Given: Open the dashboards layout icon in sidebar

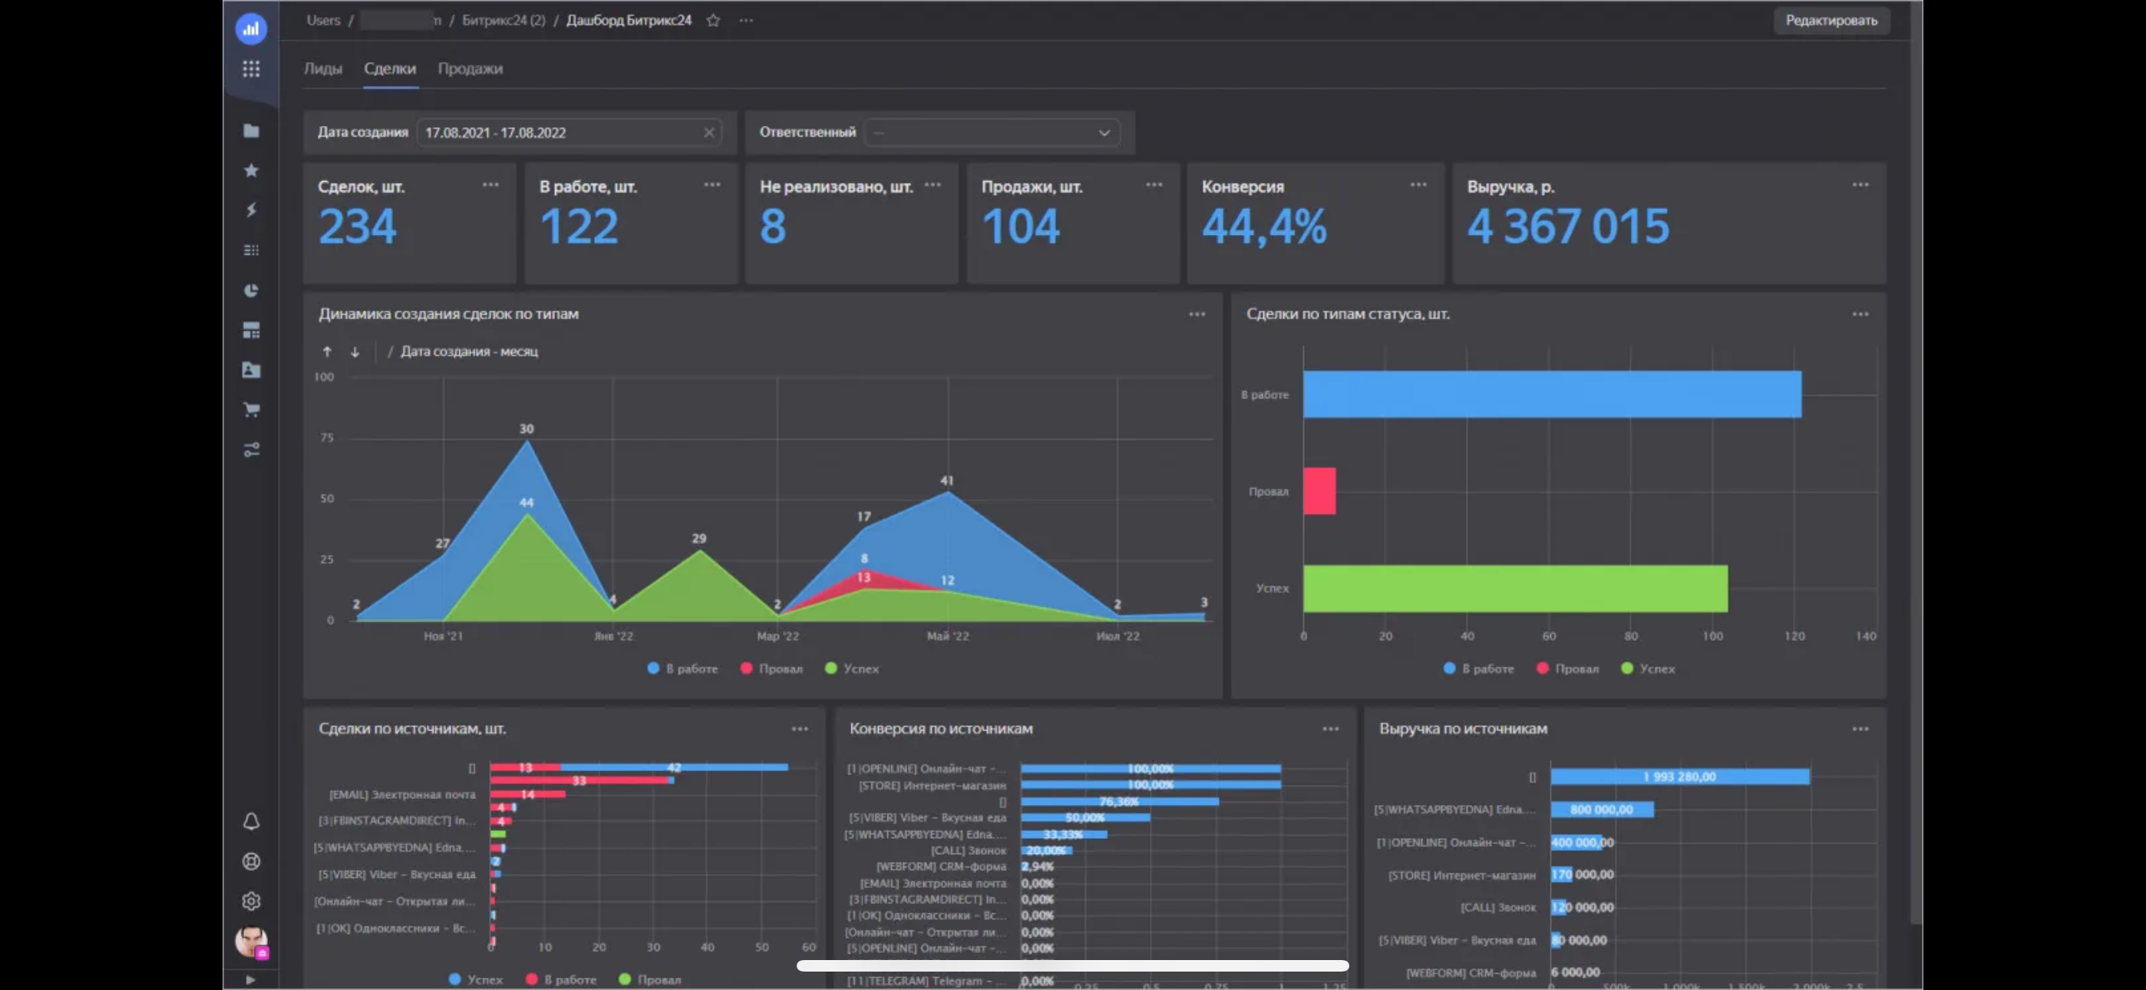Looking at the screenshot, I should tap(251, 330).
